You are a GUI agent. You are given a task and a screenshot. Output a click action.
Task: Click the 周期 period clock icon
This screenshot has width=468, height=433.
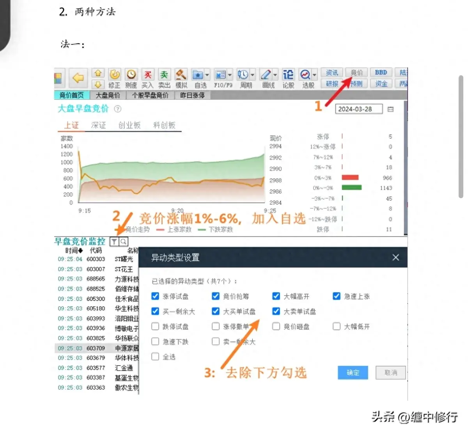[243, 75]
